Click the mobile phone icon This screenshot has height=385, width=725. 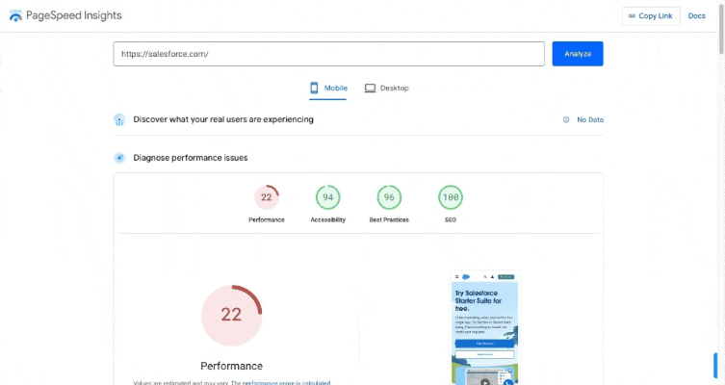pyautogui.click(x=314, y=88)
